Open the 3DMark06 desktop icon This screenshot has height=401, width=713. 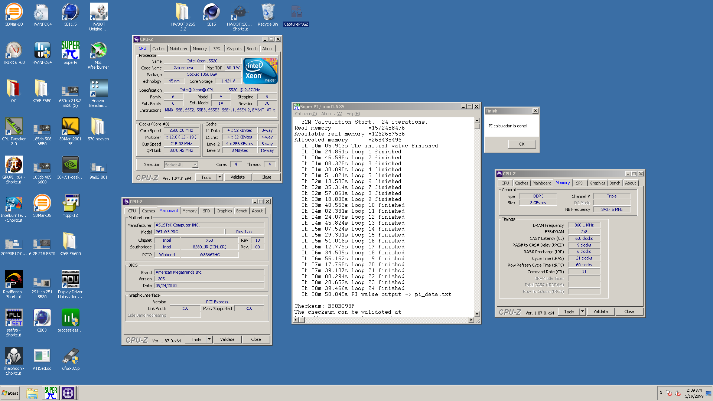42,206
